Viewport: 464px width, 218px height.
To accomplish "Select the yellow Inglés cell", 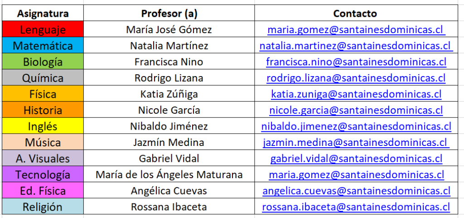I will coord(43,126).
